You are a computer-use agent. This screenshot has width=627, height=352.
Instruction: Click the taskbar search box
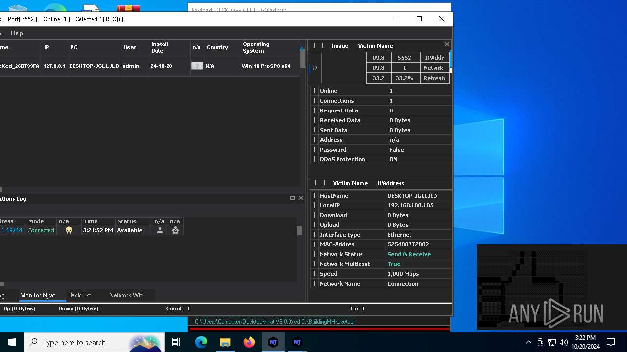94,342
